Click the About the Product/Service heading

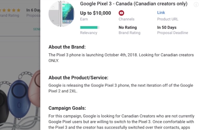pyautogui.click(x=78, y=77)
